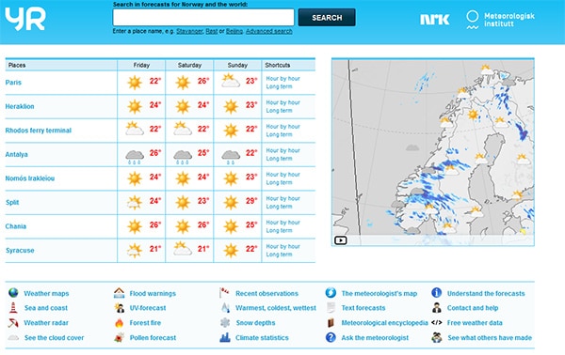The width and height of the screenshot is (565, 355).
Task: Click the cloud cover icon
Action: (x=13, y=338)
